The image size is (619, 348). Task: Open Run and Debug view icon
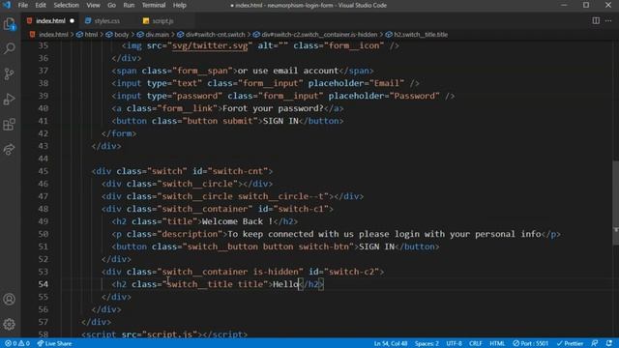click(10, 99)
